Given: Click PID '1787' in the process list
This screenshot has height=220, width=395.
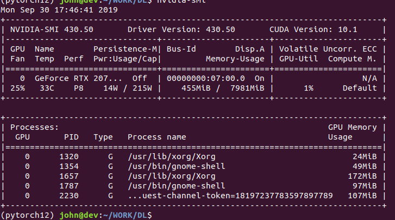Looking at the screenshot, I should pyautogui.click(x=69, y=186).
